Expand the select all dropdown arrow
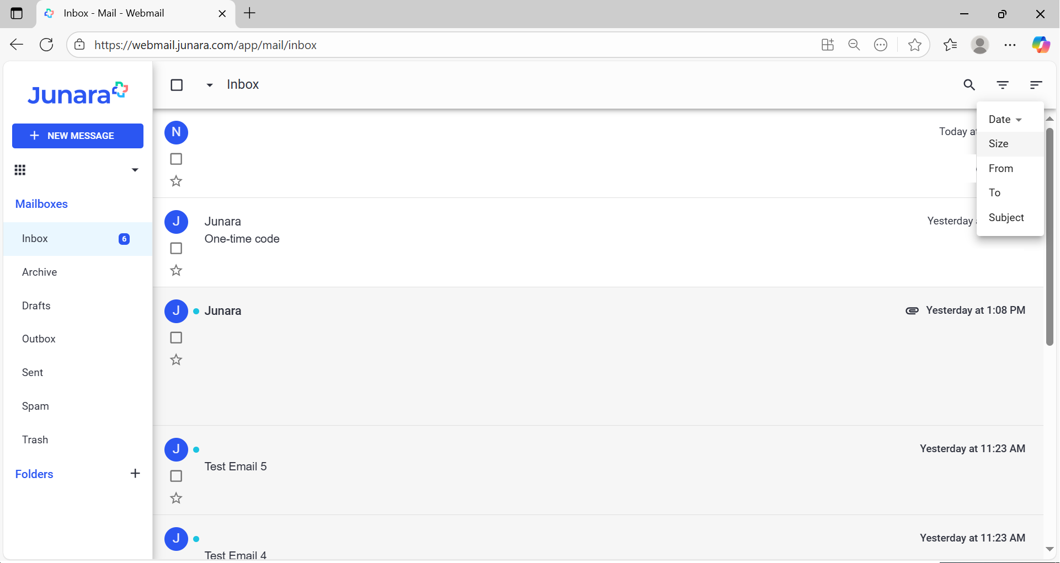This screenshot has height=563, width=1060. [210, 85]
